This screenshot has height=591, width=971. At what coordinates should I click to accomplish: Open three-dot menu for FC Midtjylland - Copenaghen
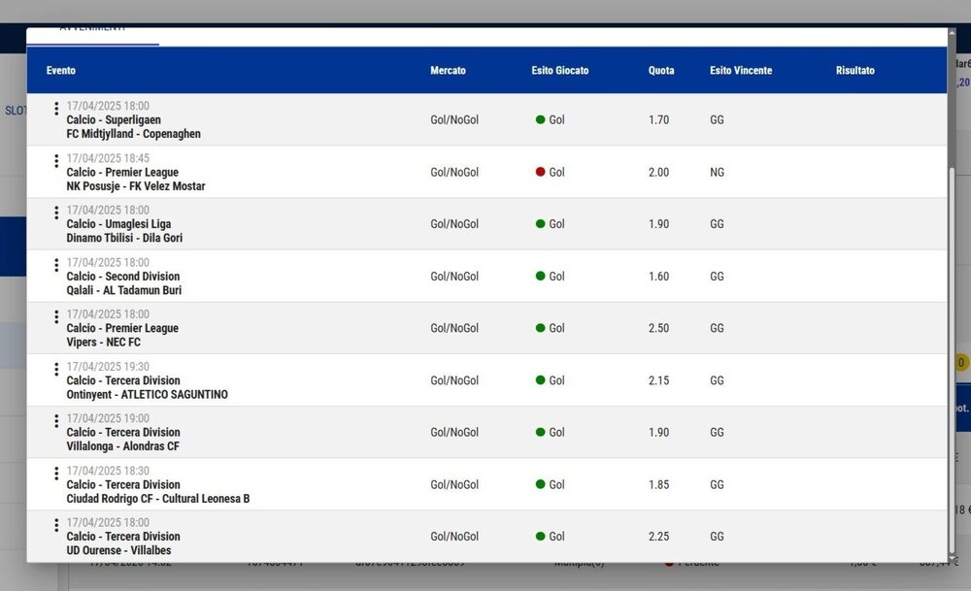tap(56, 109)
